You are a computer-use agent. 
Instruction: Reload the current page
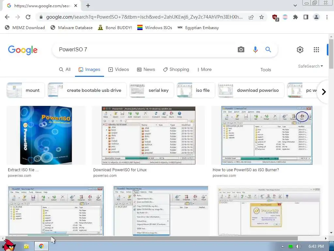pyautogui.click(x=28, y=17)
